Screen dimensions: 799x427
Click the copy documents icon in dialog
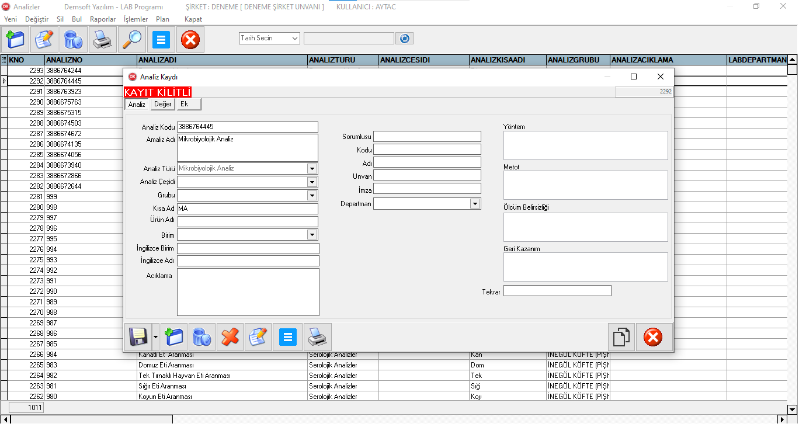pyautogui.click(x=621, y=337)
